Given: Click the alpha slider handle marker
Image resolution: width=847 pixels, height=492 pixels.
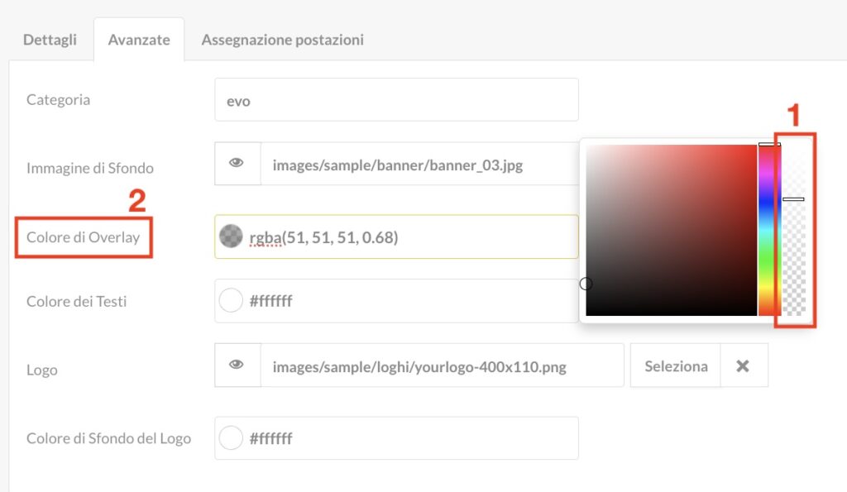Looking at the screenshot, I should point(793,199).
